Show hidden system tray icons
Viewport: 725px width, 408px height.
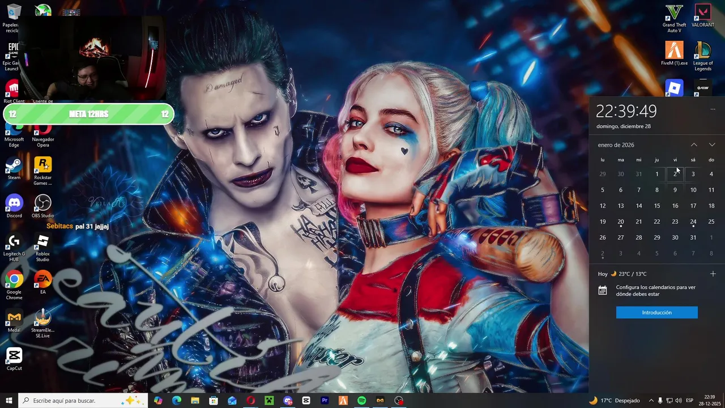click(x=651, y=401)
